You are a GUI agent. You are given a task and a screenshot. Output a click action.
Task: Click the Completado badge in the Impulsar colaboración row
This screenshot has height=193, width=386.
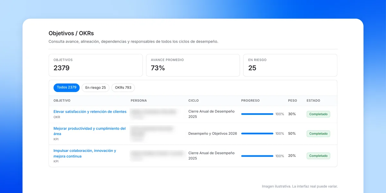coord(318,156)
